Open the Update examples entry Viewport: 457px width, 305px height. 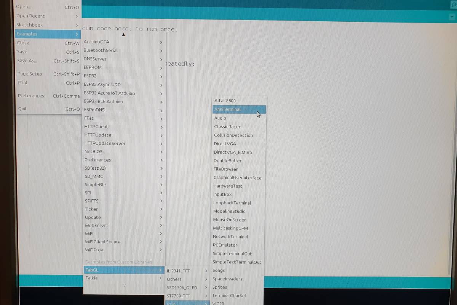124,217
